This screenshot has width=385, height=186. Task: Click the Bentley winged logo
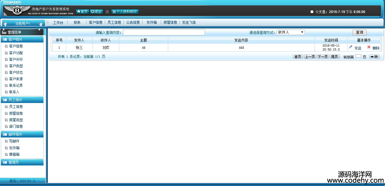tap(17, 11)
